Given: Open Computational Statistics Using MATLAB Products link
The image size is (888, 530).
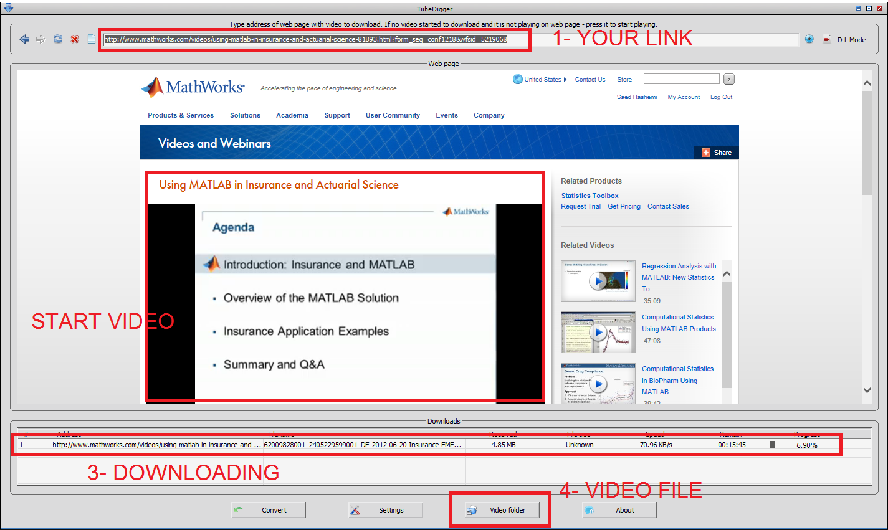Looking at the screenshot, I should tap(679, 323).
